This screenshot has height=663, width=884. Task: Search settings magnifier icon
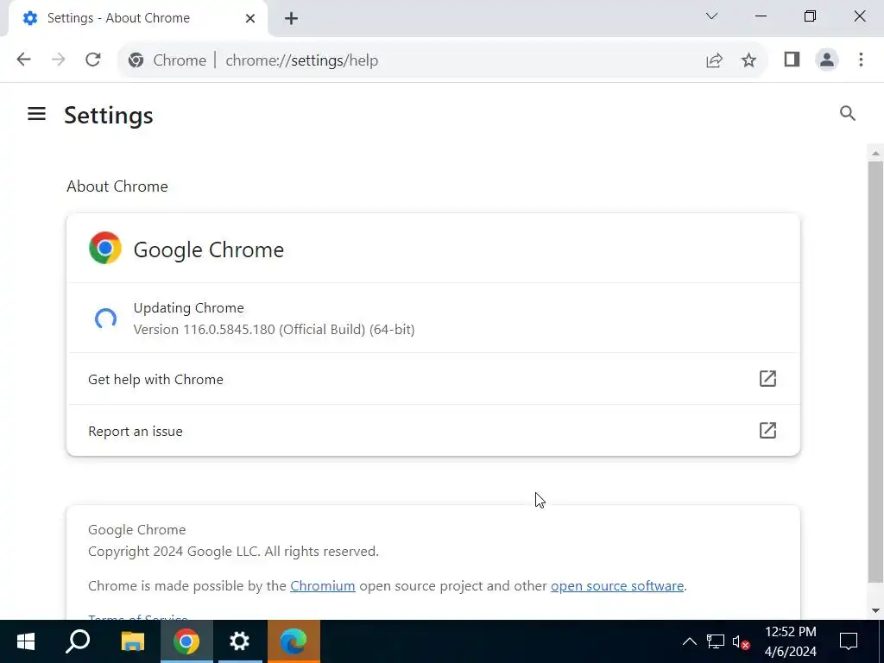848,113
